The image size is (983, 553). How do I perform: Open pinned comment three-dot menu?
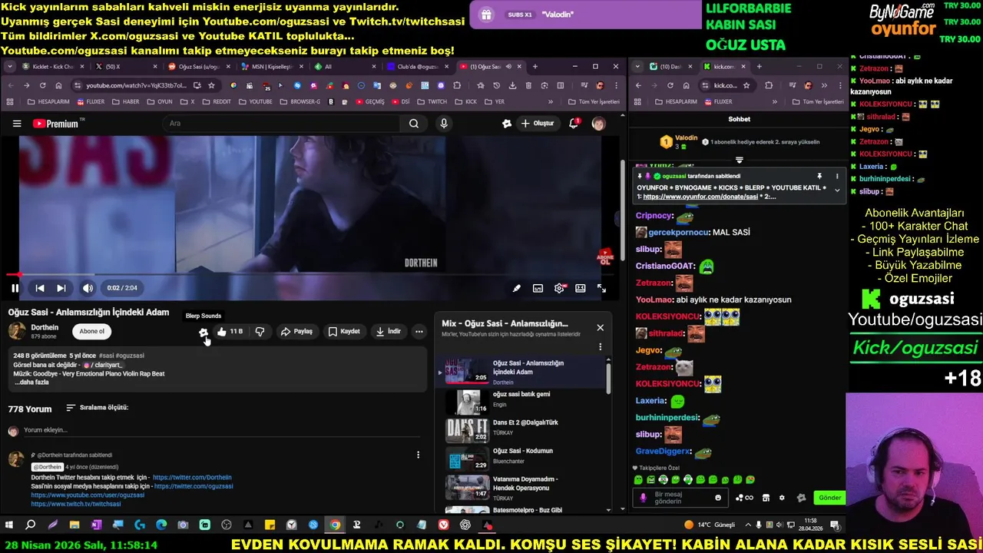pos(418,455)
